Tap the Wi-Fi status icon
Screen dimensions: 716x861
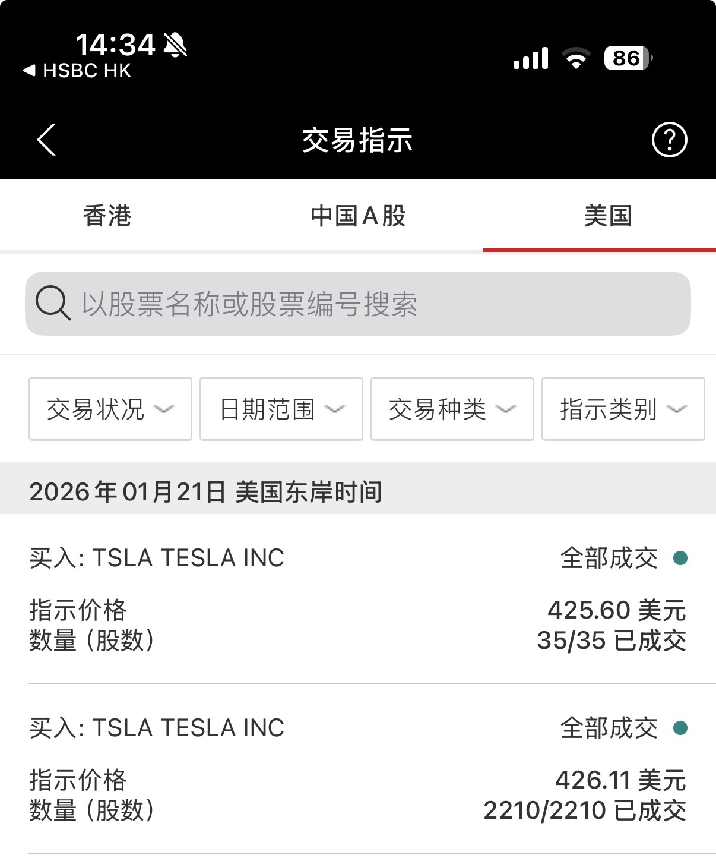click(x=576, y=58)
